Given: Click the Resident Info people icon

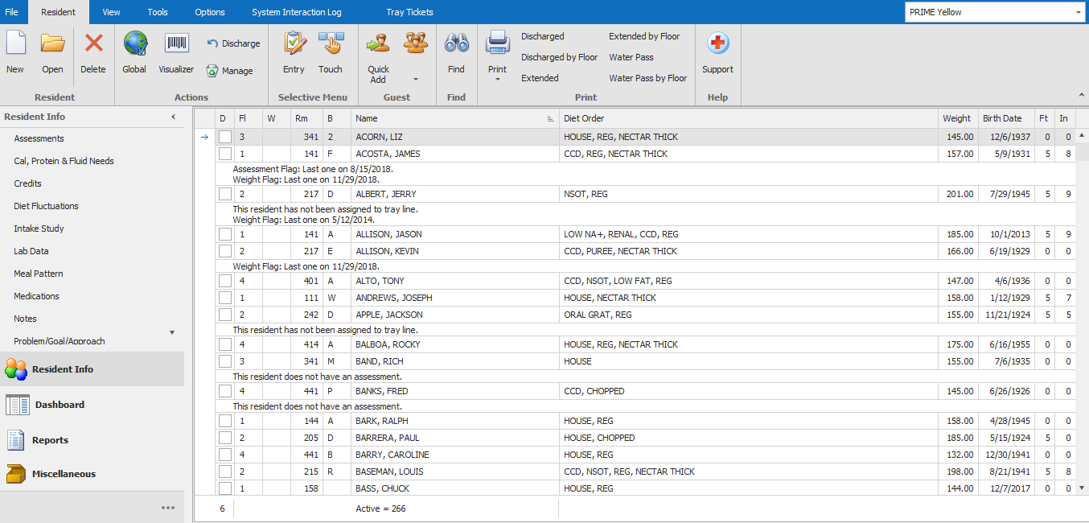Looking at the screenshot, I should coord(16,369).
